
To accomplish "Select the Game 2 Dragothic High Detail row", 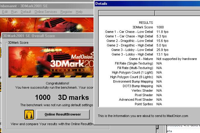I will 130,45.
